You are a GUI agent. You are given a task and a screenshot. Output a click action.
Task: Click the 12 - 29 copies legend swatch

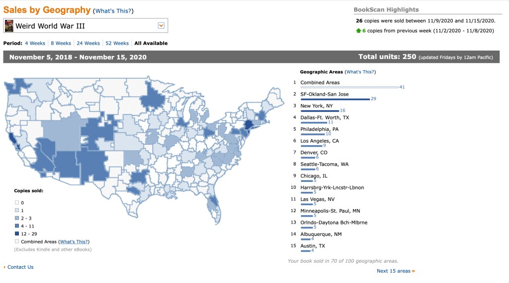[x=16, y=233]
